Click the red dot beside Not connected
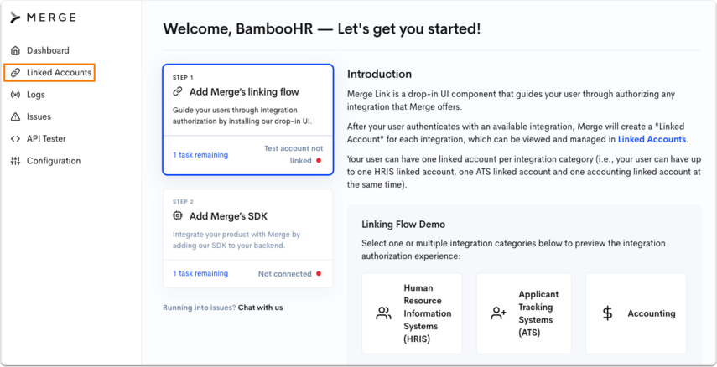This screenshot has width=717, height=367. pyautogui.click(x=319, y=274)
